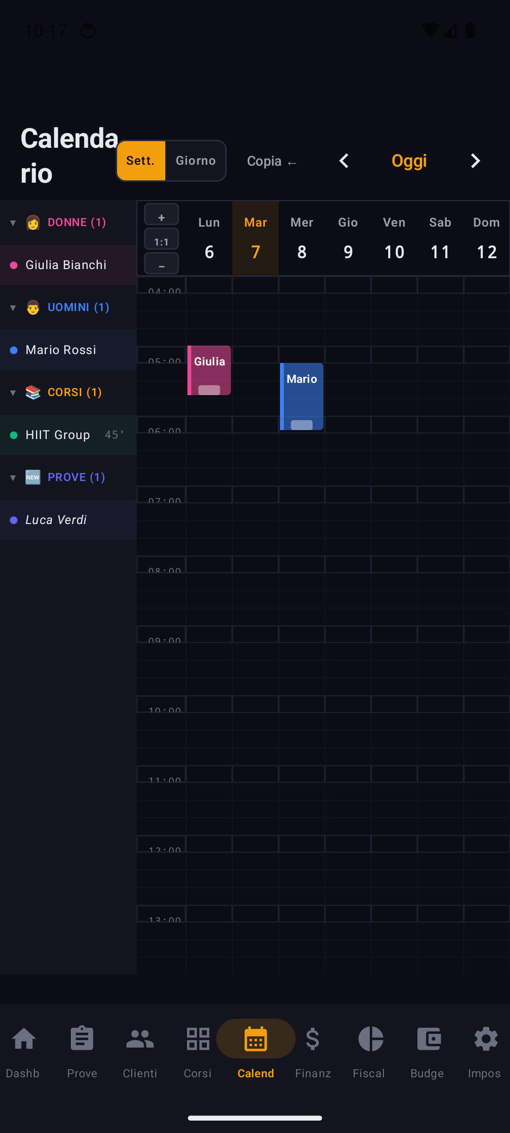Jump to Oggi today

click(x=409, y=161)
